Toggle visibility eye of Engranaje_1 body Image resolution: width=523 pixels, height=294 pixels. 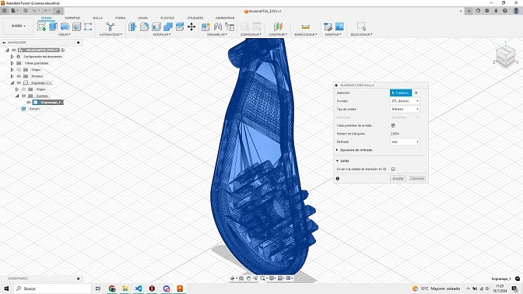[29, 103]
